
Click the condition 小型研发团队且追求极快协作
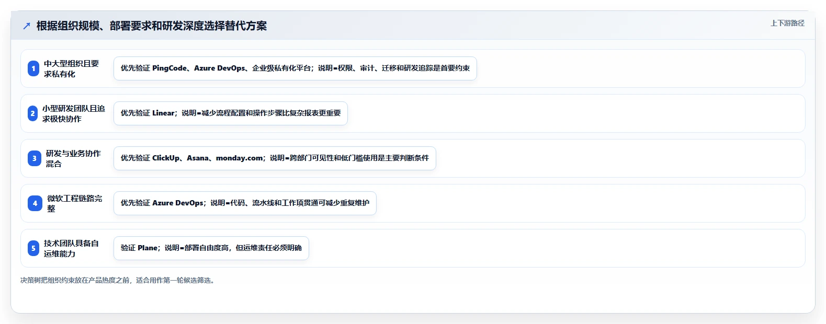click(74, 113)
